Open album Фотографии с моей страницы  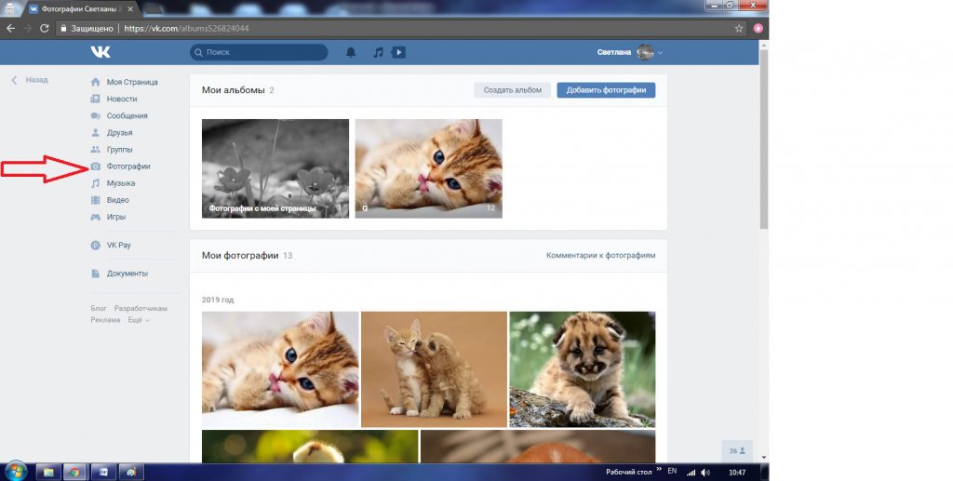click(x=275, y=168)
